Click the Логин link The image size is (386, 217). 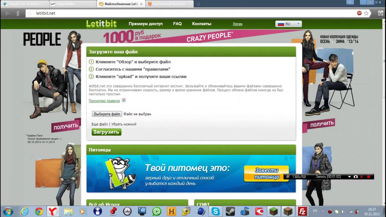[x=238, y=24]
